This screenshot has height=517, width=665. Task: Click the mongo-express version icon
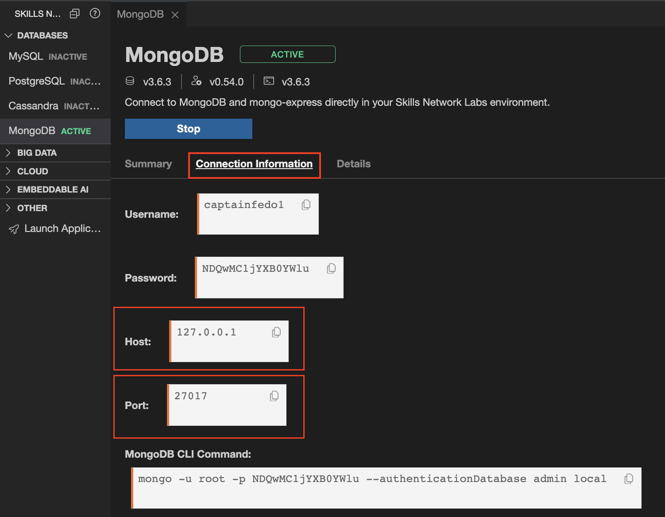click(196, 81)
